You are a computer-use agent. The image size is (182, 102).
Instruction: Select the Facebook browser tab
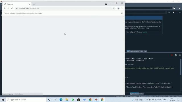pyautogui.click(x=17, y=4)
